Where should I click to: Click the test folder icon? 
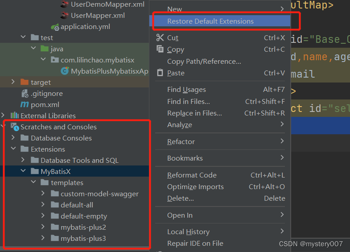[35, 37]
